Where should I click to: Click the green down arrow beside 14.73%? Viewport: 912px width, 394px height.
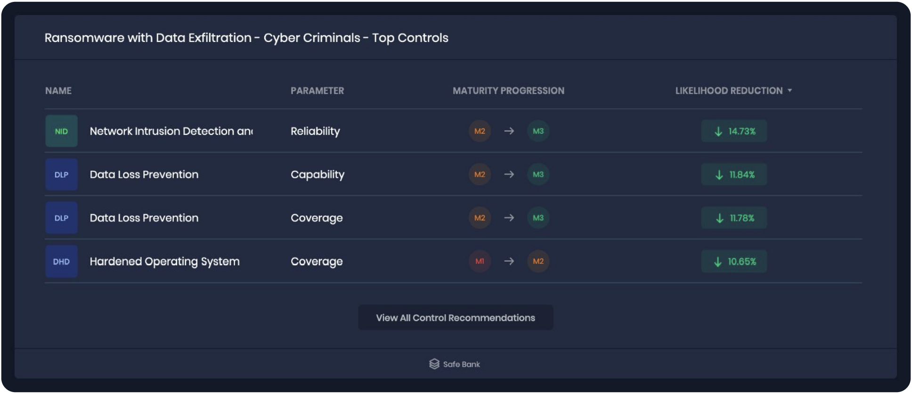tap(718, 131)
